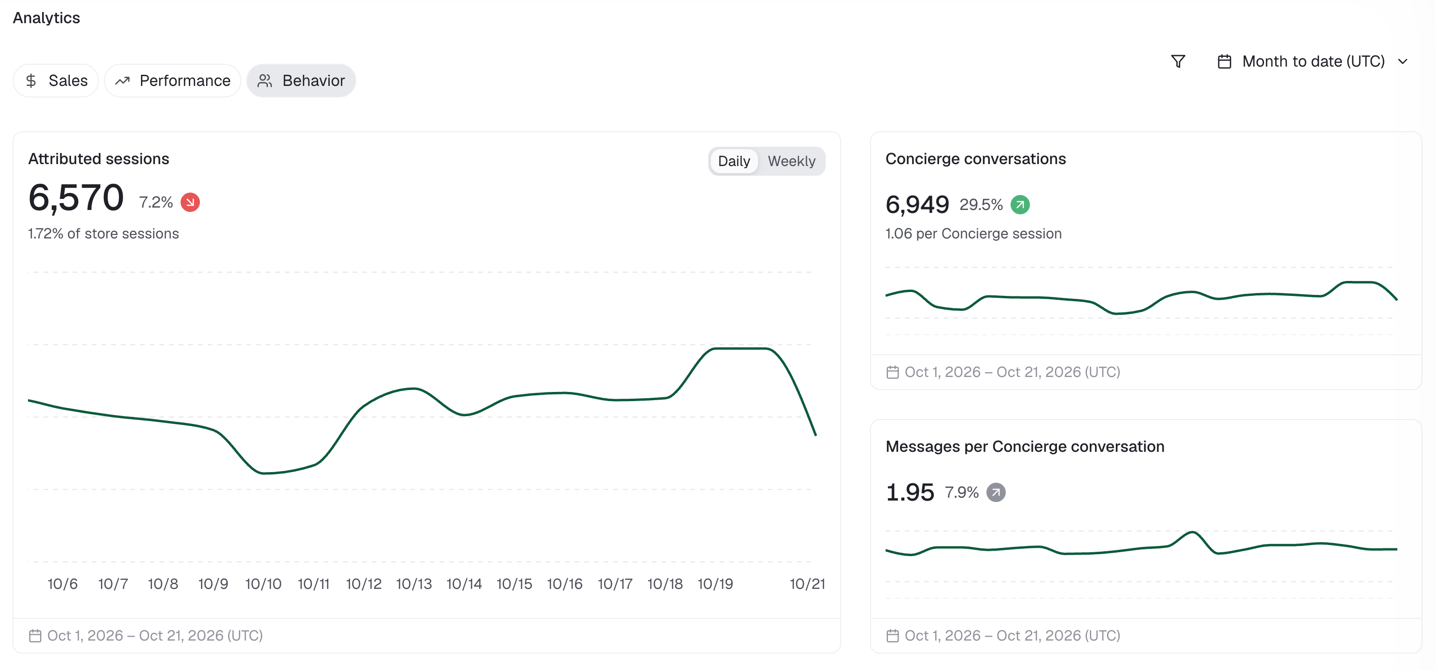Image resolution: width=1435 pixels, height=670 pixels.
Task: Click the dollar sign icon on Sales
Action: click(x=31, y=81)
